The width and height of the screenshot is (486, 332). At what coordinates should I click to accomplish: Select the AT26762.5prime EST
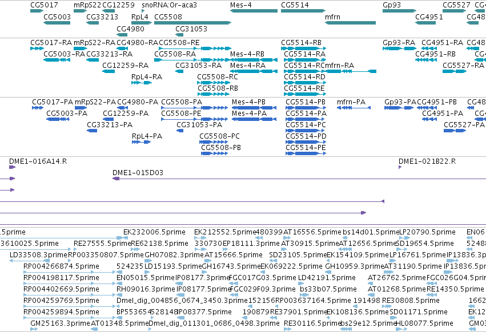(372, 284)
